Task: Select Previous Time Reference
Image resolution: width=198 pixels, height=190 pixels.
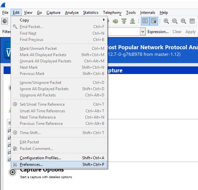Action: coord(59,123)
